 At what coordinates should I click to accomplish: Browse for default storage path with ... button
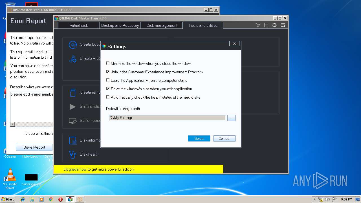click(x=231, y=118)
